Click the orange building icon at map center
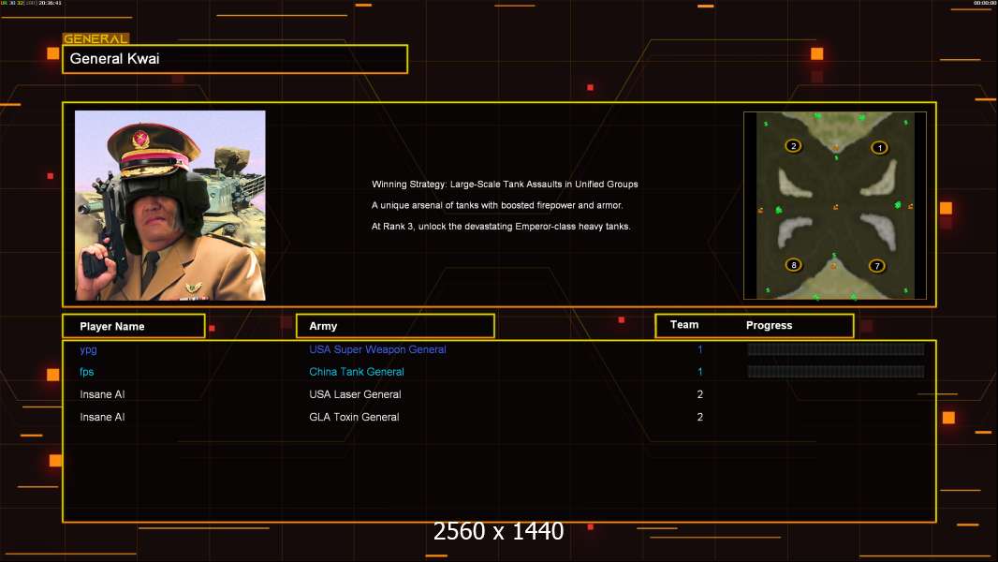Image resolution: width=998 pixels, height=562 pixels. pos(836,207)
